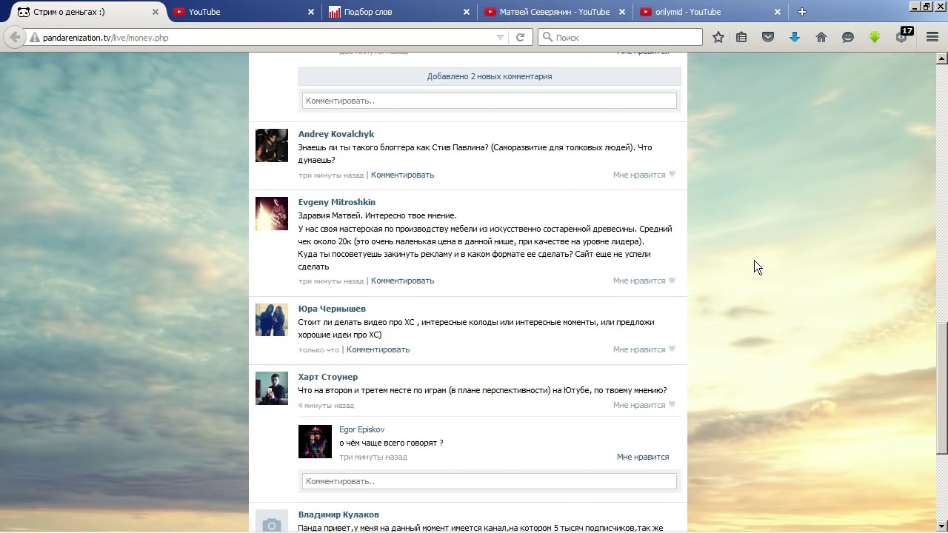Switch to the Подбор слов tab

368,12
